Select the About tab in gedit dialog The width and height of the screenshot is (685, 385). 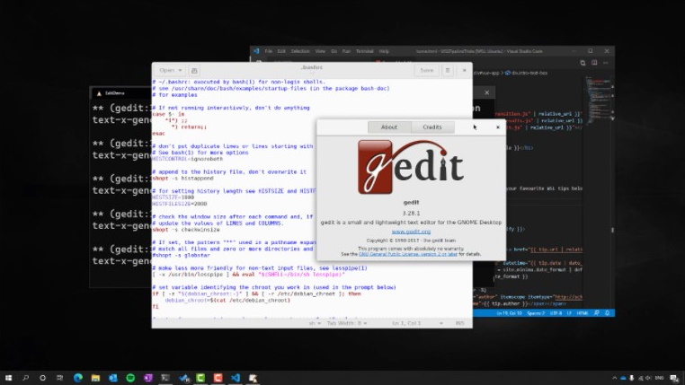click(x=389, y=127)
